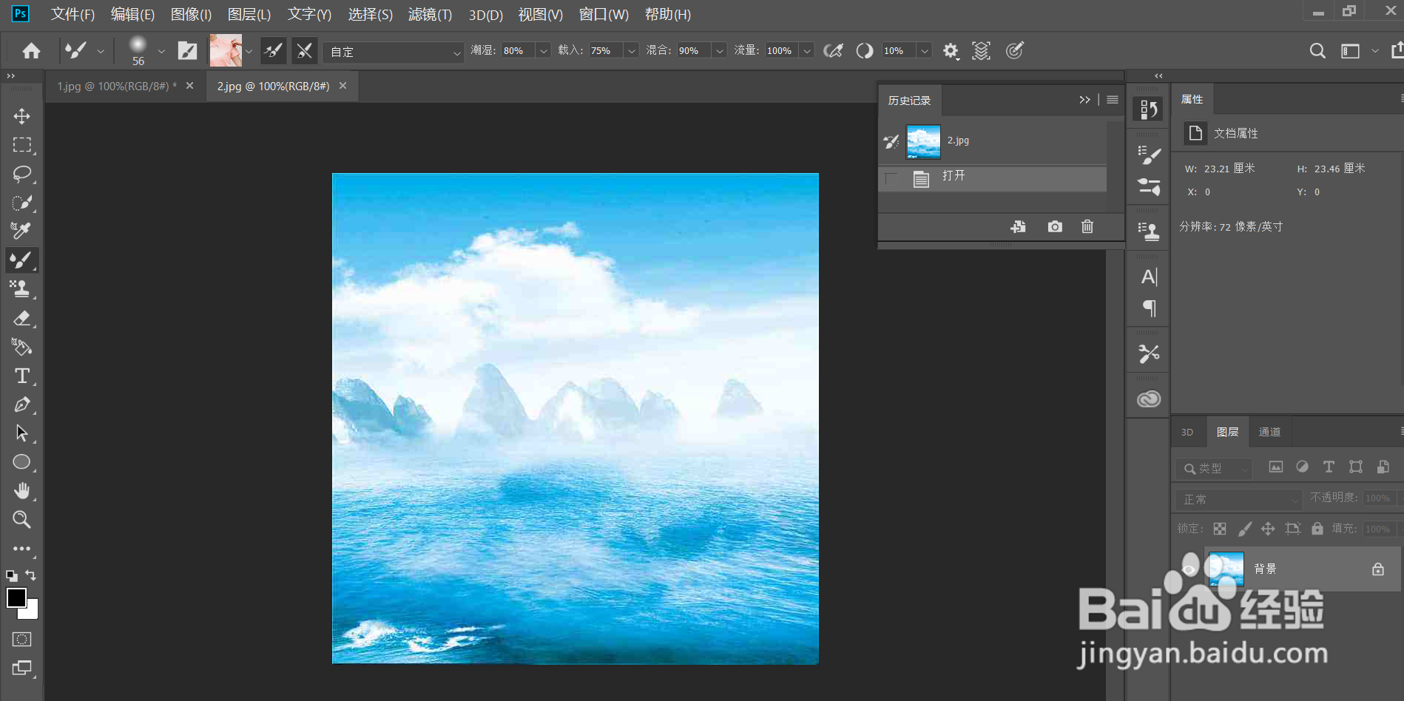Create new document from current state
Screen dimensions: 1404x701
coord(1018,226)
